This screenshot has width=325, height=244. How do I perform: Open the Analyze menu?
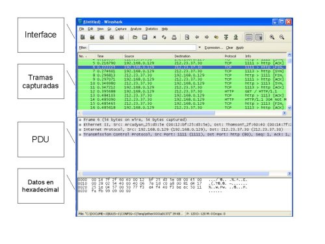136,29
